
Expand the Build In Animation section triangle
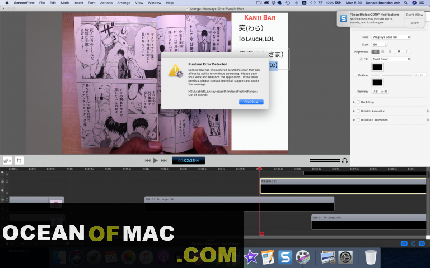pyautogui.click(x=354, y=111)
